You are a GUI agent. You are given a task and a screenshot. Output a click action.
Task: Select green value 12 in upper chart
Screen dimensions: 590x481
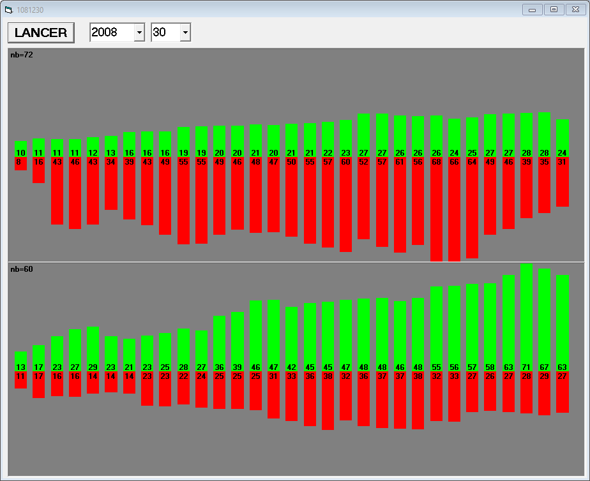(93, 153)
